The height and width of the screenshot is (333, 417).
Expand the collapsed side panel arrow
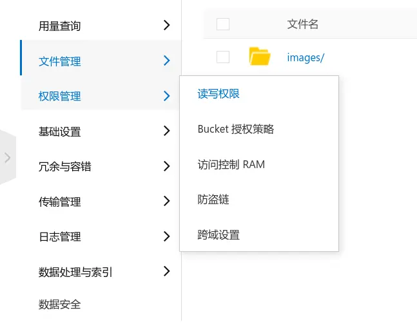(x=8, y=157)
